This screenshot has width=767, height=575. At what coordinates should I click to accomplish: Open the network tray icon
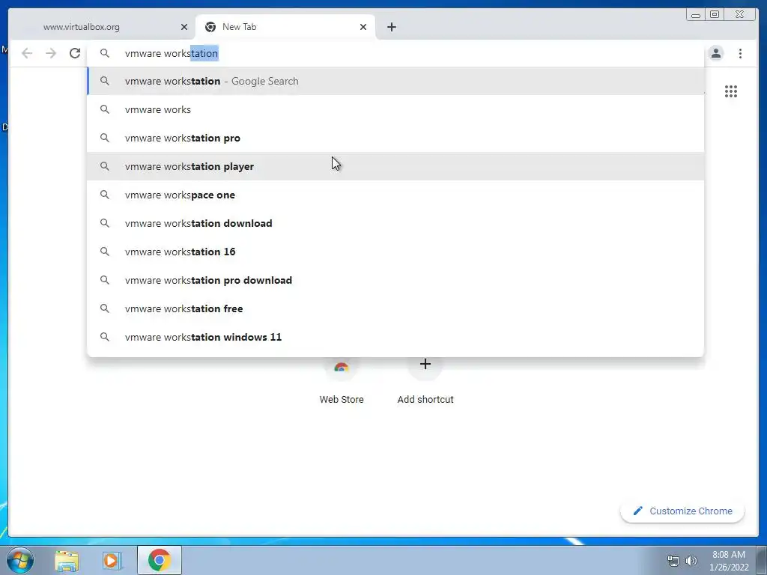coord(673,561)
